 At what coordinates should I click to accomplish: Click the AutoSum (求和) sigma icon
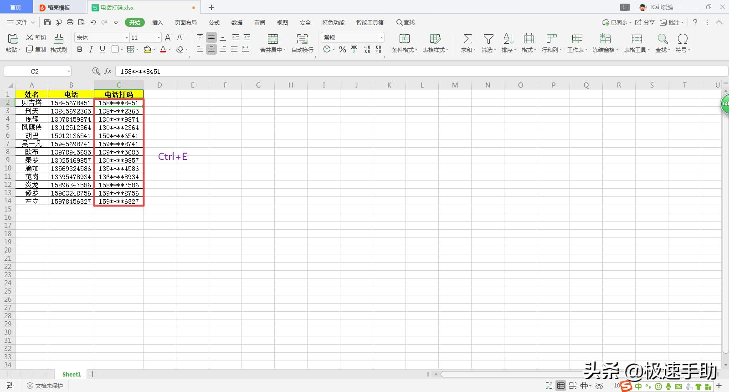point(467,39)
